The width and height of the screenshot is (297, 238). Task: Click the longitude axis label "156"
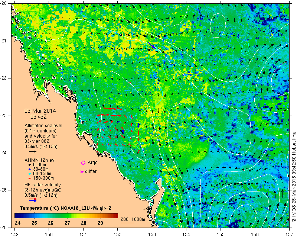pyautogui.click(x=255, y=235)
